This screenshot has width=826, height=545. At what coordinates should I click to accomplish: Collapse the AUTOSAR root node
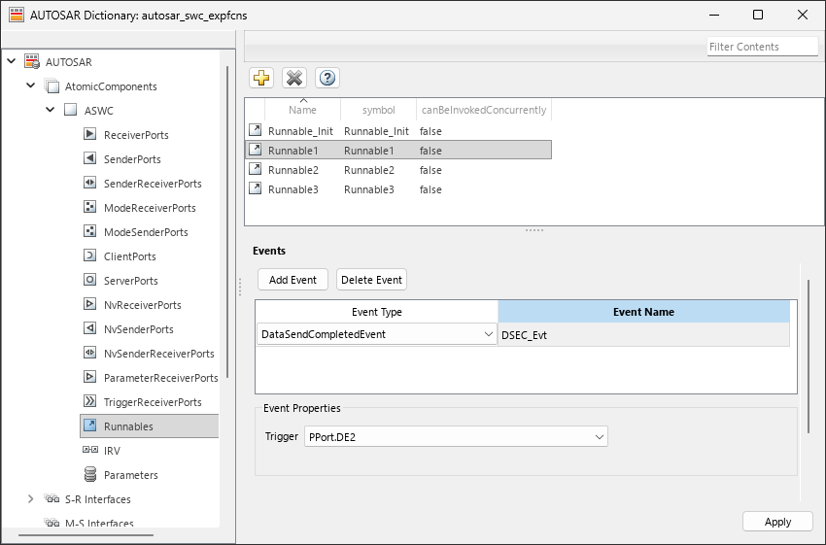(11, 61)
